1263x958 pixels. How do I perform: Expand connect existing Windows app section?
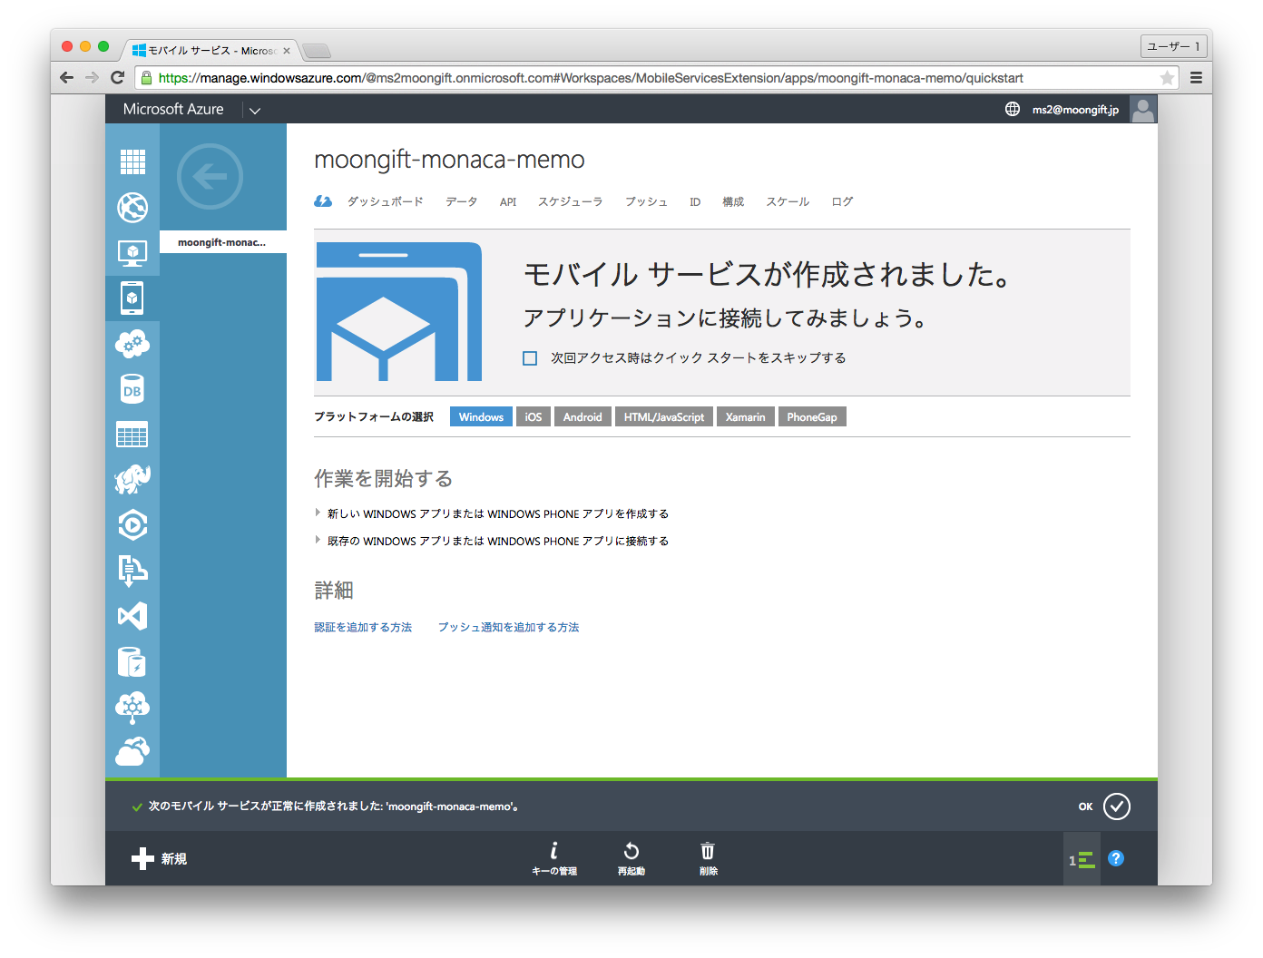497,541
